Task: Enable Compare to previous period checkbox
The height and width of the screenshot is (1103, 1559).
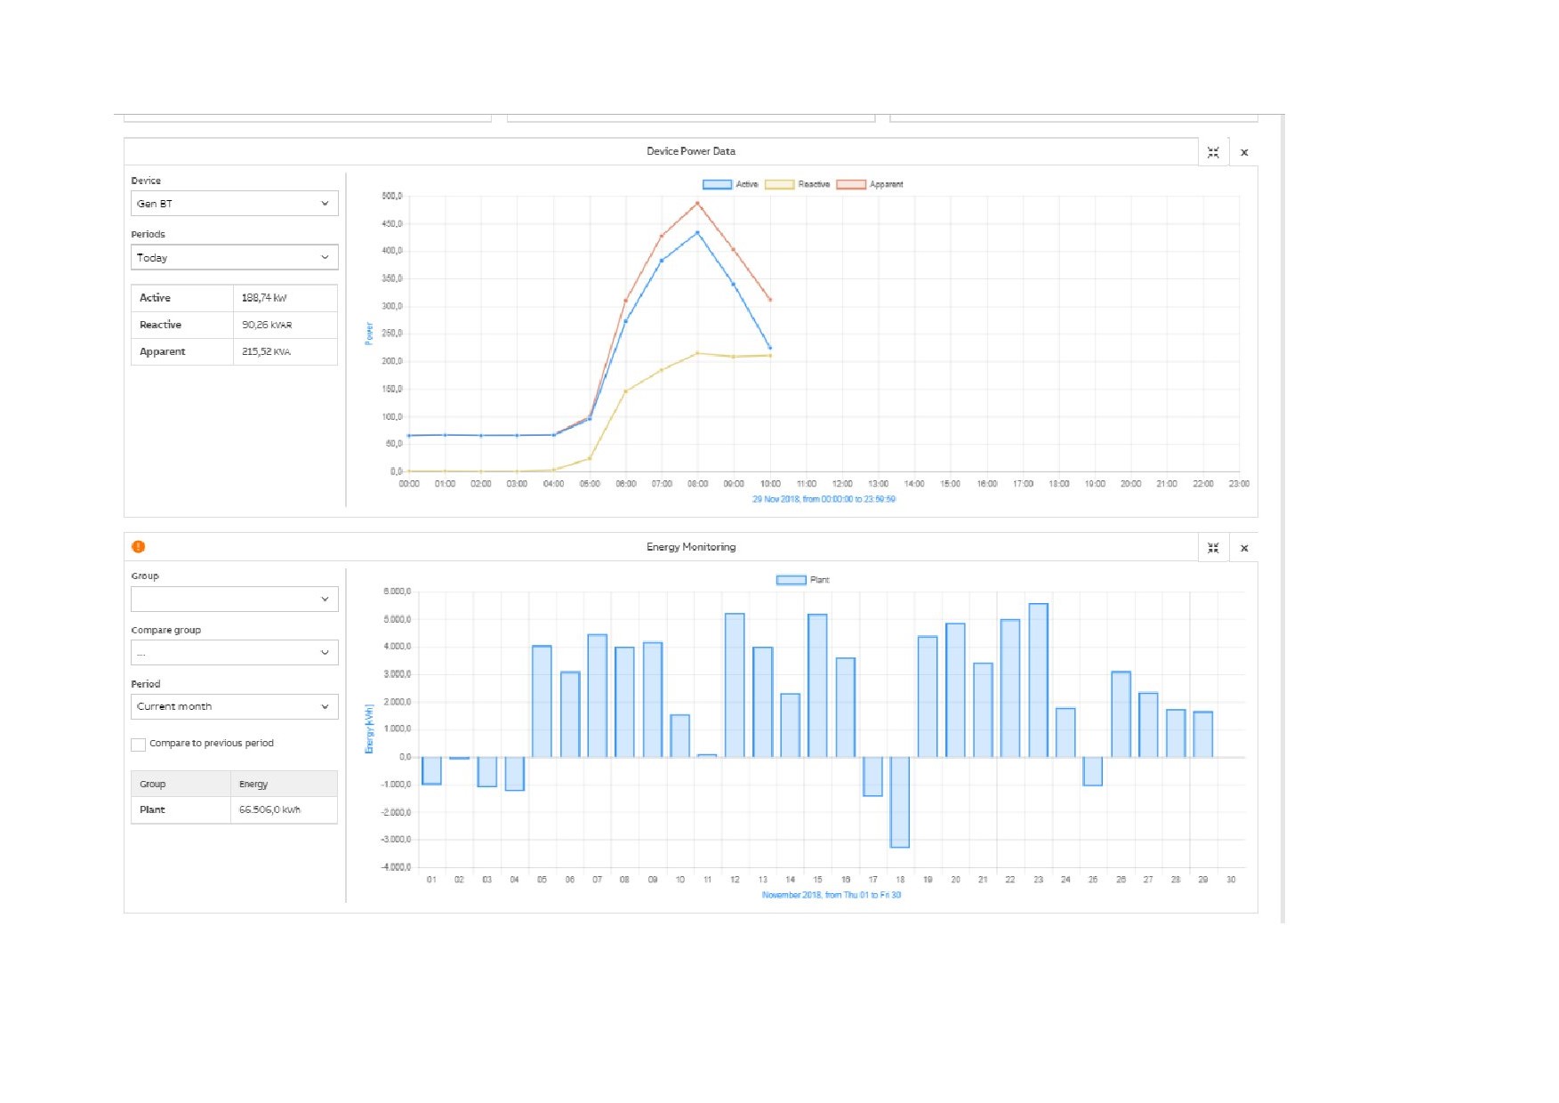Action: [x=138, y=745]
